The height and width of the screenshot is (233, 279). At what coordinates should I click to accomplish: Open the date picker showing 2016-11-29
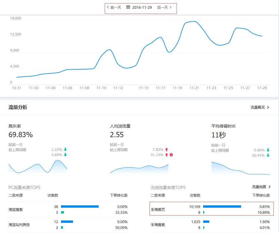point(142,7)
